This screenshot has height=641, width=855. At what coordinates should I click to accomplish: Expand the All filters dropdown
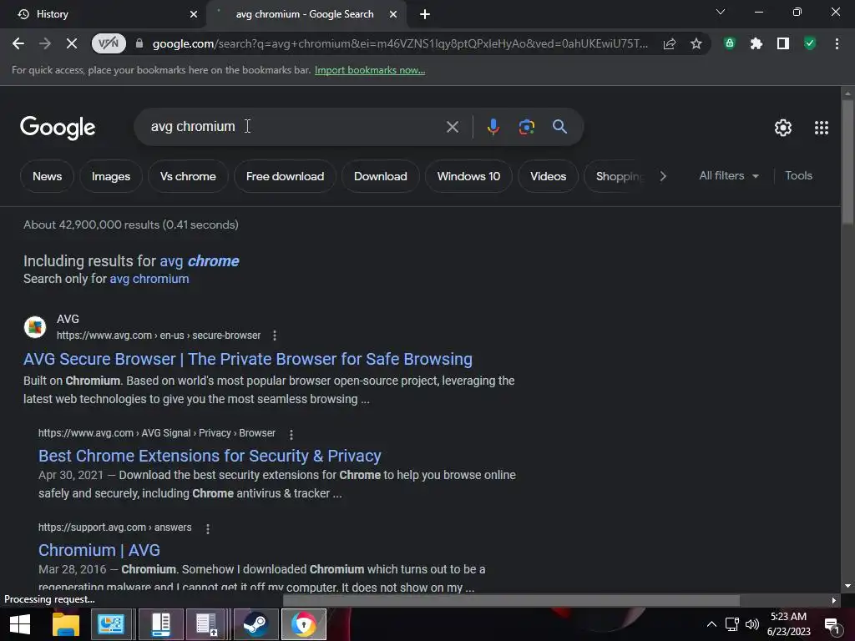[729, 175]
